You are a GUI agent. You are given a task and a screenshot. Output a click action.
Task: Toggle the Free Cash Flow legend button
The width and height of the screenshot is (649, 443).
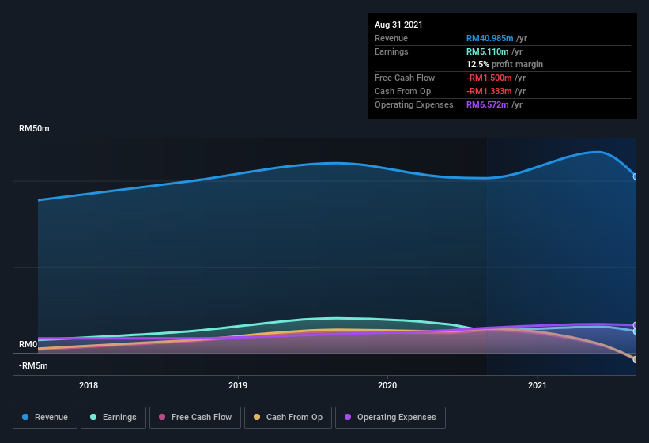(195, 418)
